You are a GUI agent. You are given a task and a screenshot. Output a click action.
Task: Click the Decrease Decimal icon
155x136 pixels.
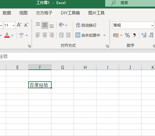pos(151,35)
